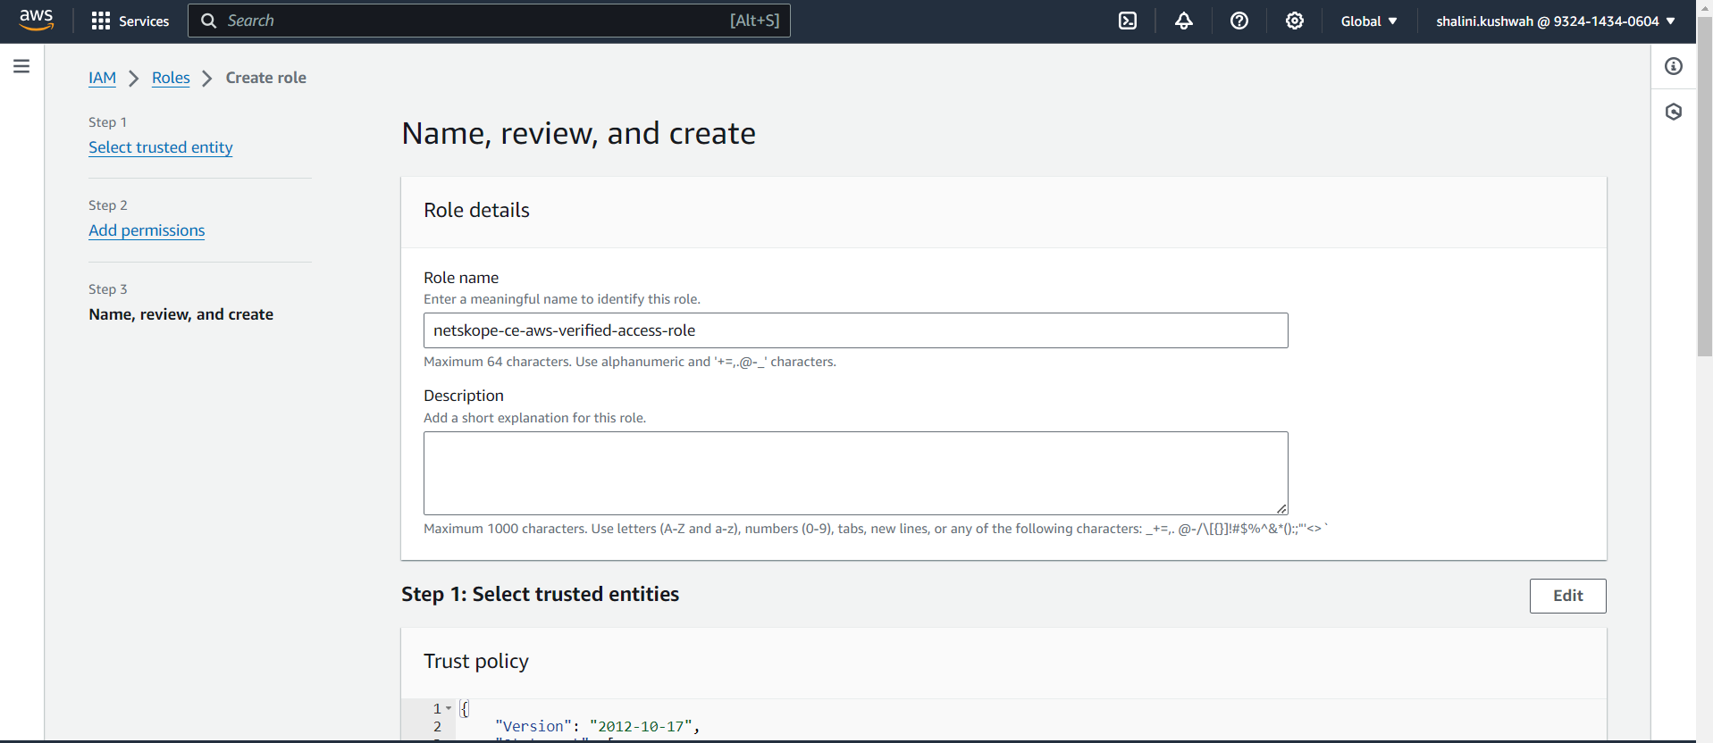Image resolution: width=1713 pixels, height=743 pixels.
Task: Click the "Trust policy" heading
Action: point(476,661)
